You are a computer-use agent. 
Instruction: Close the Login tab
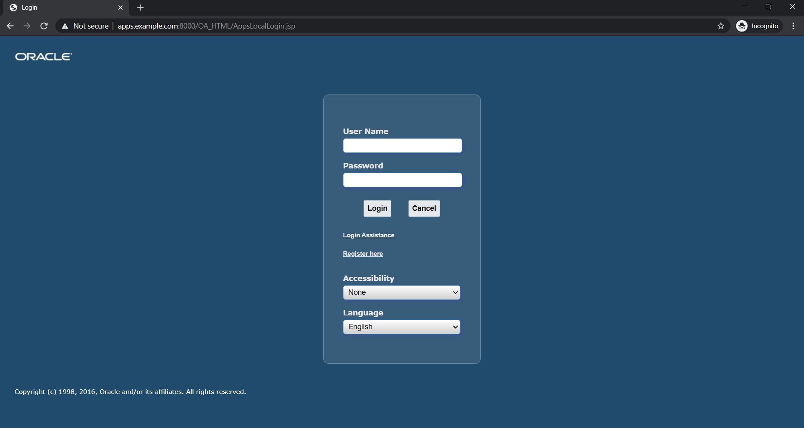coord(121,8)
